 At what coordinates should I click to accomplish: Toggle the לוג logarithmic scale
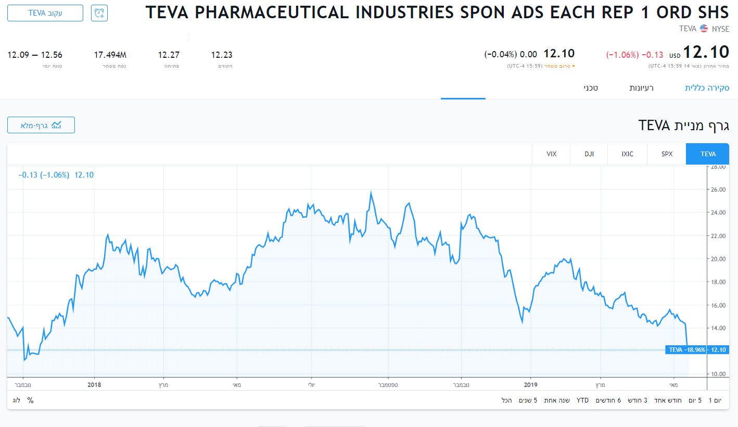[x=17, y=400]
